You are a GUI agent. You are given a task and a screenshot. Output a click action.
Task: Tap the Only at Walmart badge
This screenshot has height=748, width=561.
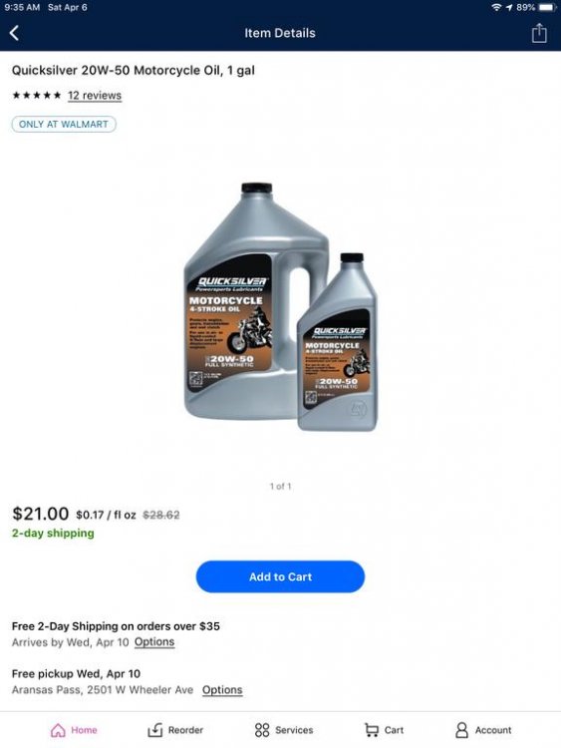pos(64,124)
